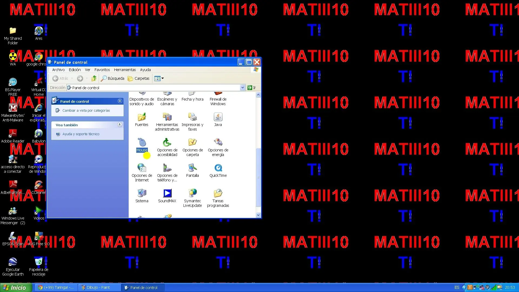Viewport: 519px width, 292px height.
Task: Open the Fuentes folder icon
Action: coord(142,120)
